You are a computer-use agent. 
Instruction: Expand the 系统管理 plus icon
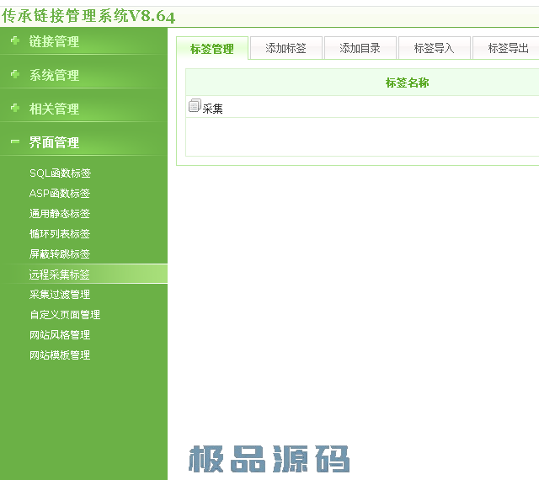click(x=15, y=75)
